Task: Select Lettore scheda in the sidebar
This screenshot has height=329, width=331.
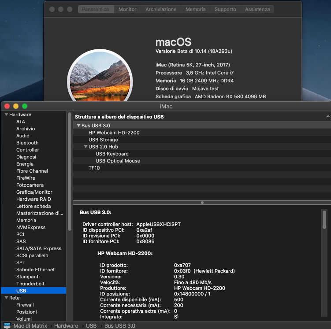Action: (33, 206)
